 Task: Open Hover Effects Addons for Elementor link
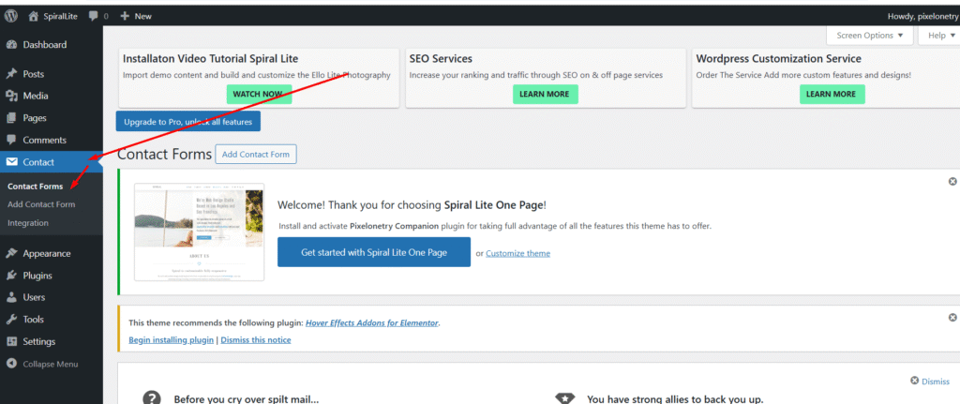click(372, 322)
